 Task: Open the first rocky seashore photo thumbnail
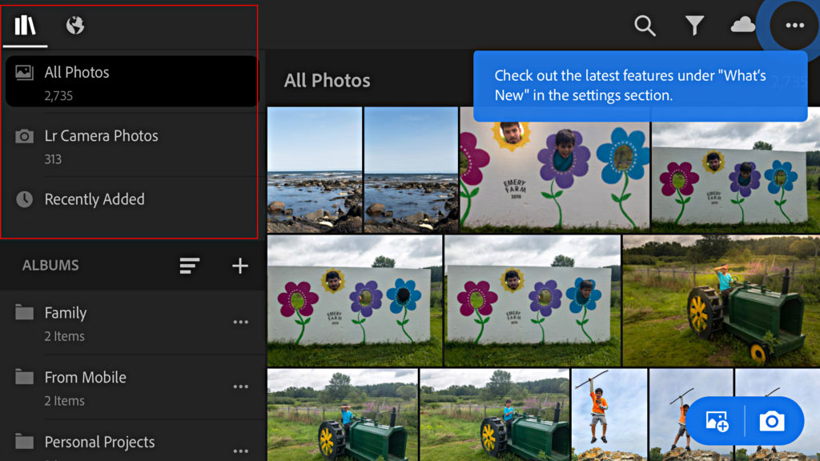315,170
